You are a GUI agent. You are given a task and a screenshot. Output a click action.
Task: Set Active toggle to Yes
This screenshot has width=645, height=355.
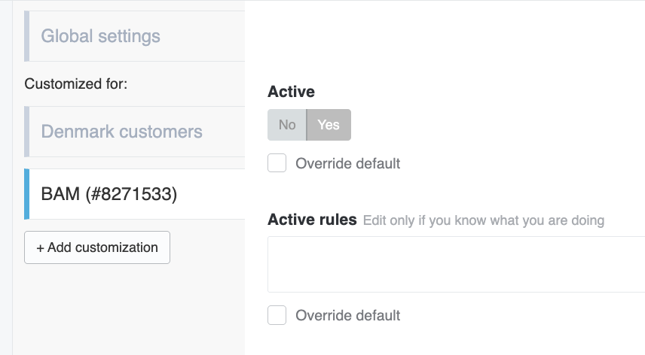point(329,125)
